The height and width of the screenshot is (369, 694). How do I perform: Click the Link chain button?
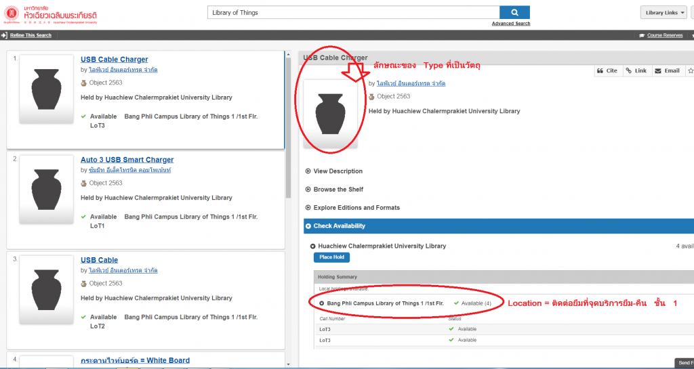point(637,70)
